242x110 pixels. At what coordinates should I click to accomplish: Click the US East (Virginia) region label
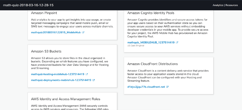point(136,46)
